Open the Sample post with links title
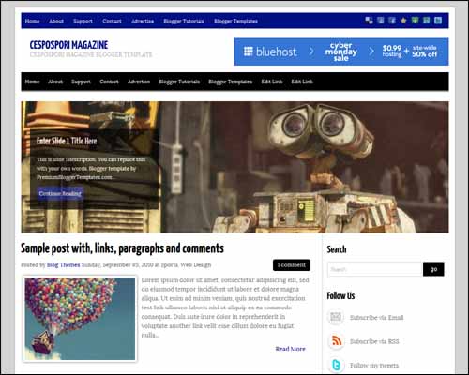The height and width of the screenshot is (375, 469). 122,248
